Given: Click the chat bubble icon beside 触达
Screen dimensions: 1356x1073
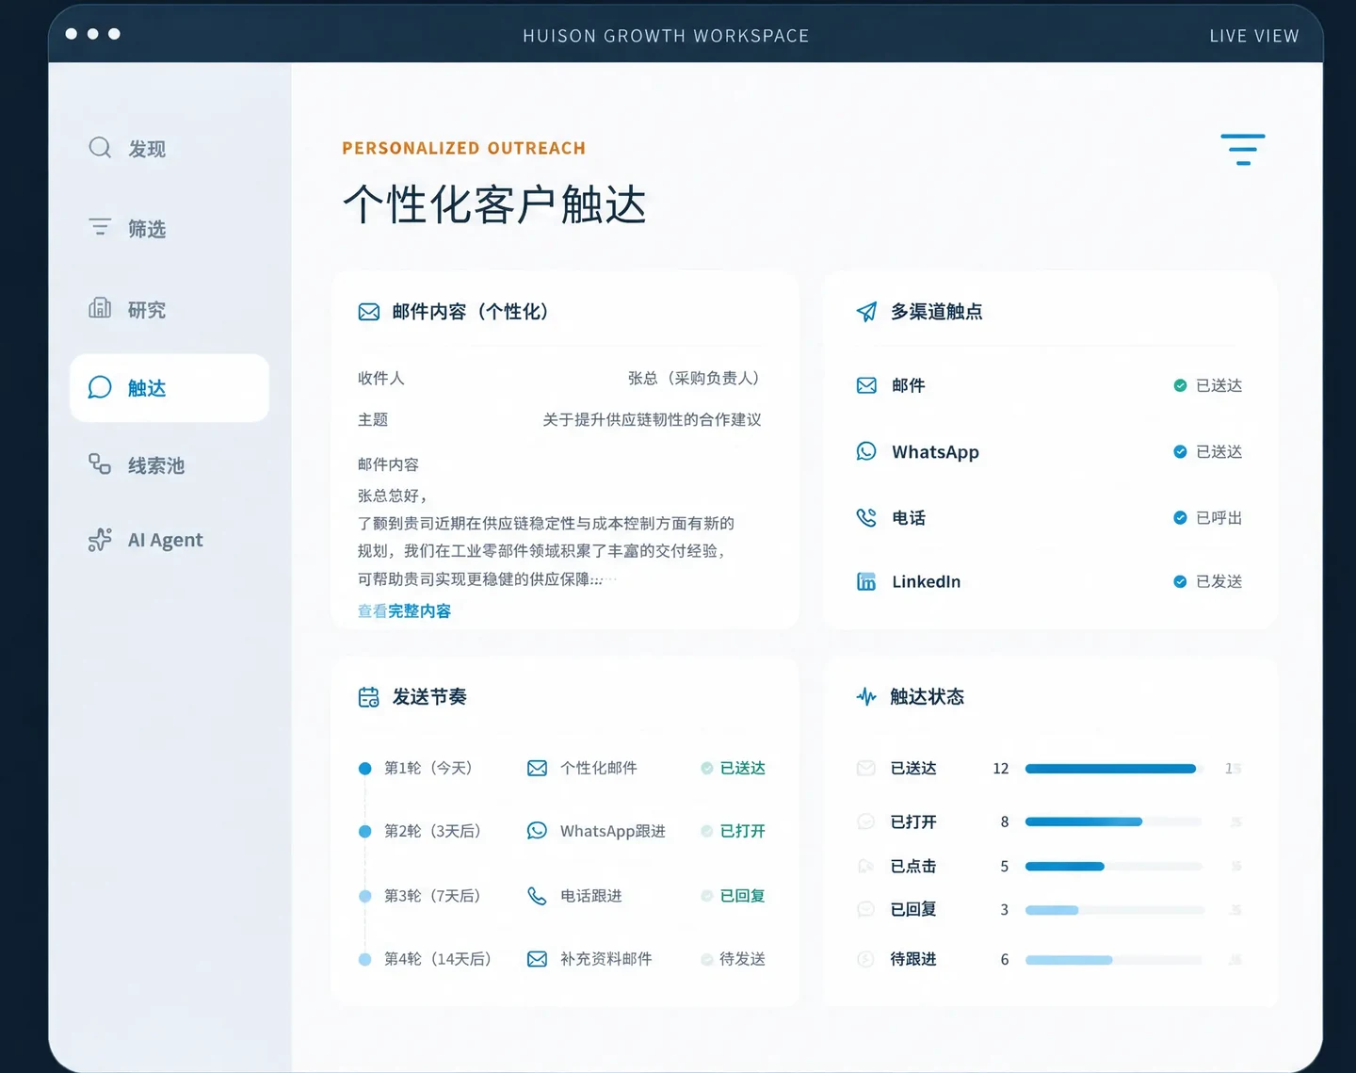Looking at the screenshot, I should pos(100,387).
